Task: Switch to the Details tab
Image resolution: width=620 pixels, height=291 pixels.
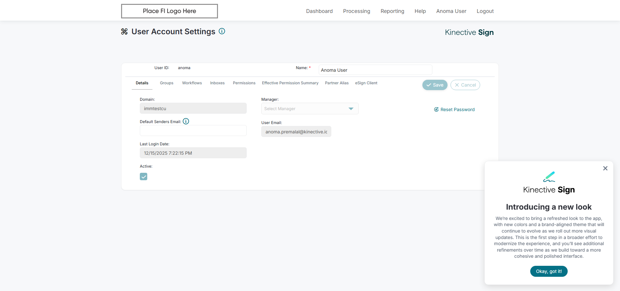Action: point(142,83)
